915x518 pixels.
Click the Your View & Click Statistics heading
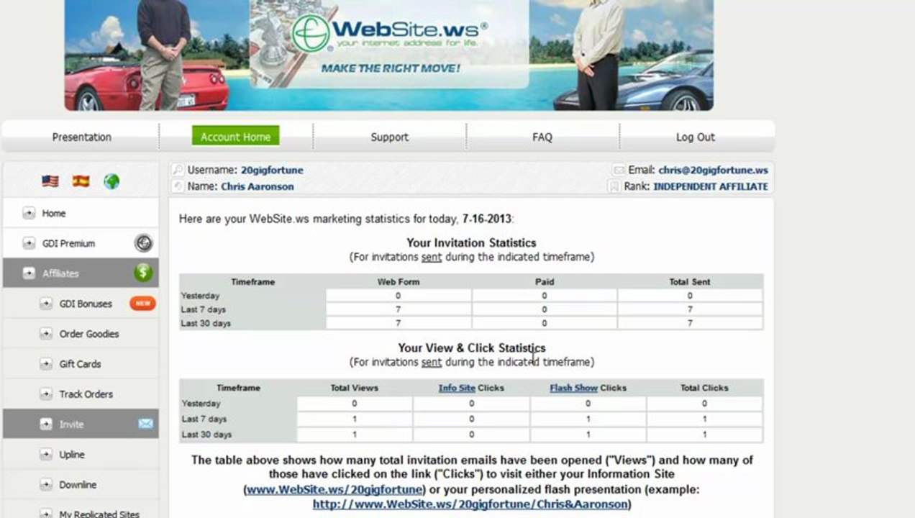(x=472, y=348)
